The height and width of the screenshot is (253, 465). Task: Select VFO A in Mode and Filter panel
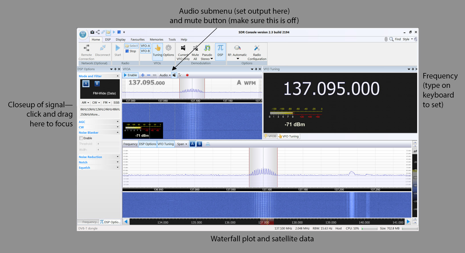pyautogui.click(x=86, y=84)
